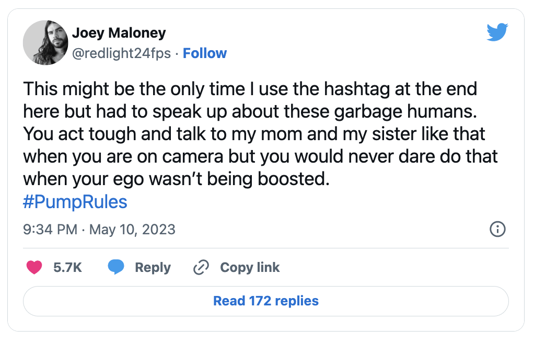Click the Joey Maloney display name

click(119, 33)
